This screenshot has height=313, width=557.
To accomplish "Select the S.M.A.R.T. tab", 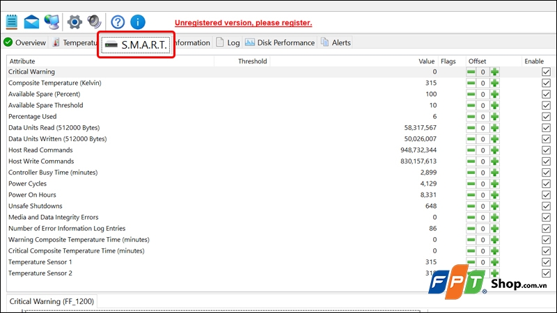I will 136,45.
